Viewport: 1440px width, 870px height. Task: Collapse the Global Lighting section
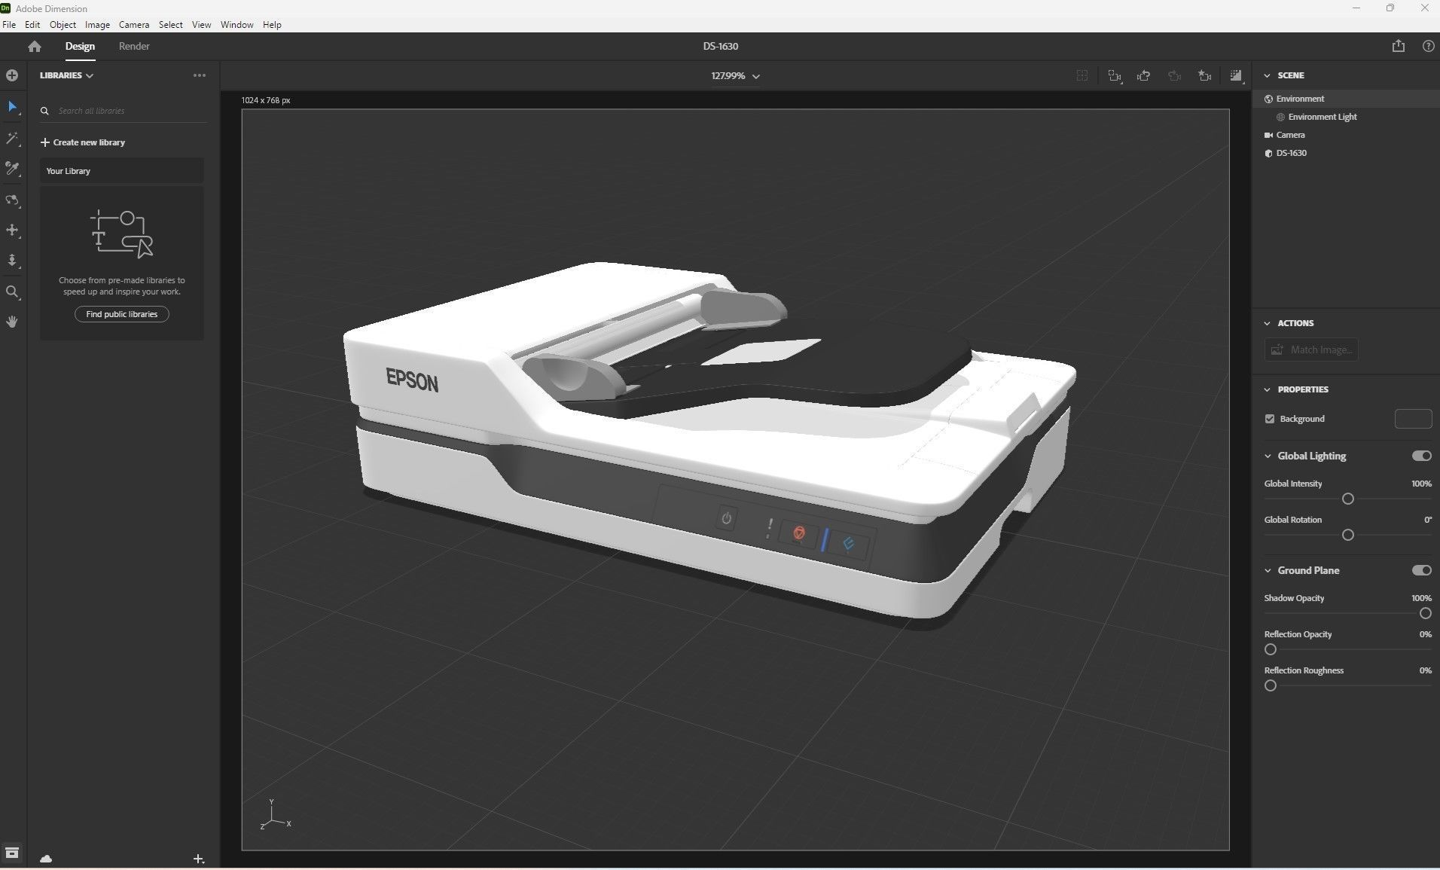pyautogui.click(x=1268, y=456)
